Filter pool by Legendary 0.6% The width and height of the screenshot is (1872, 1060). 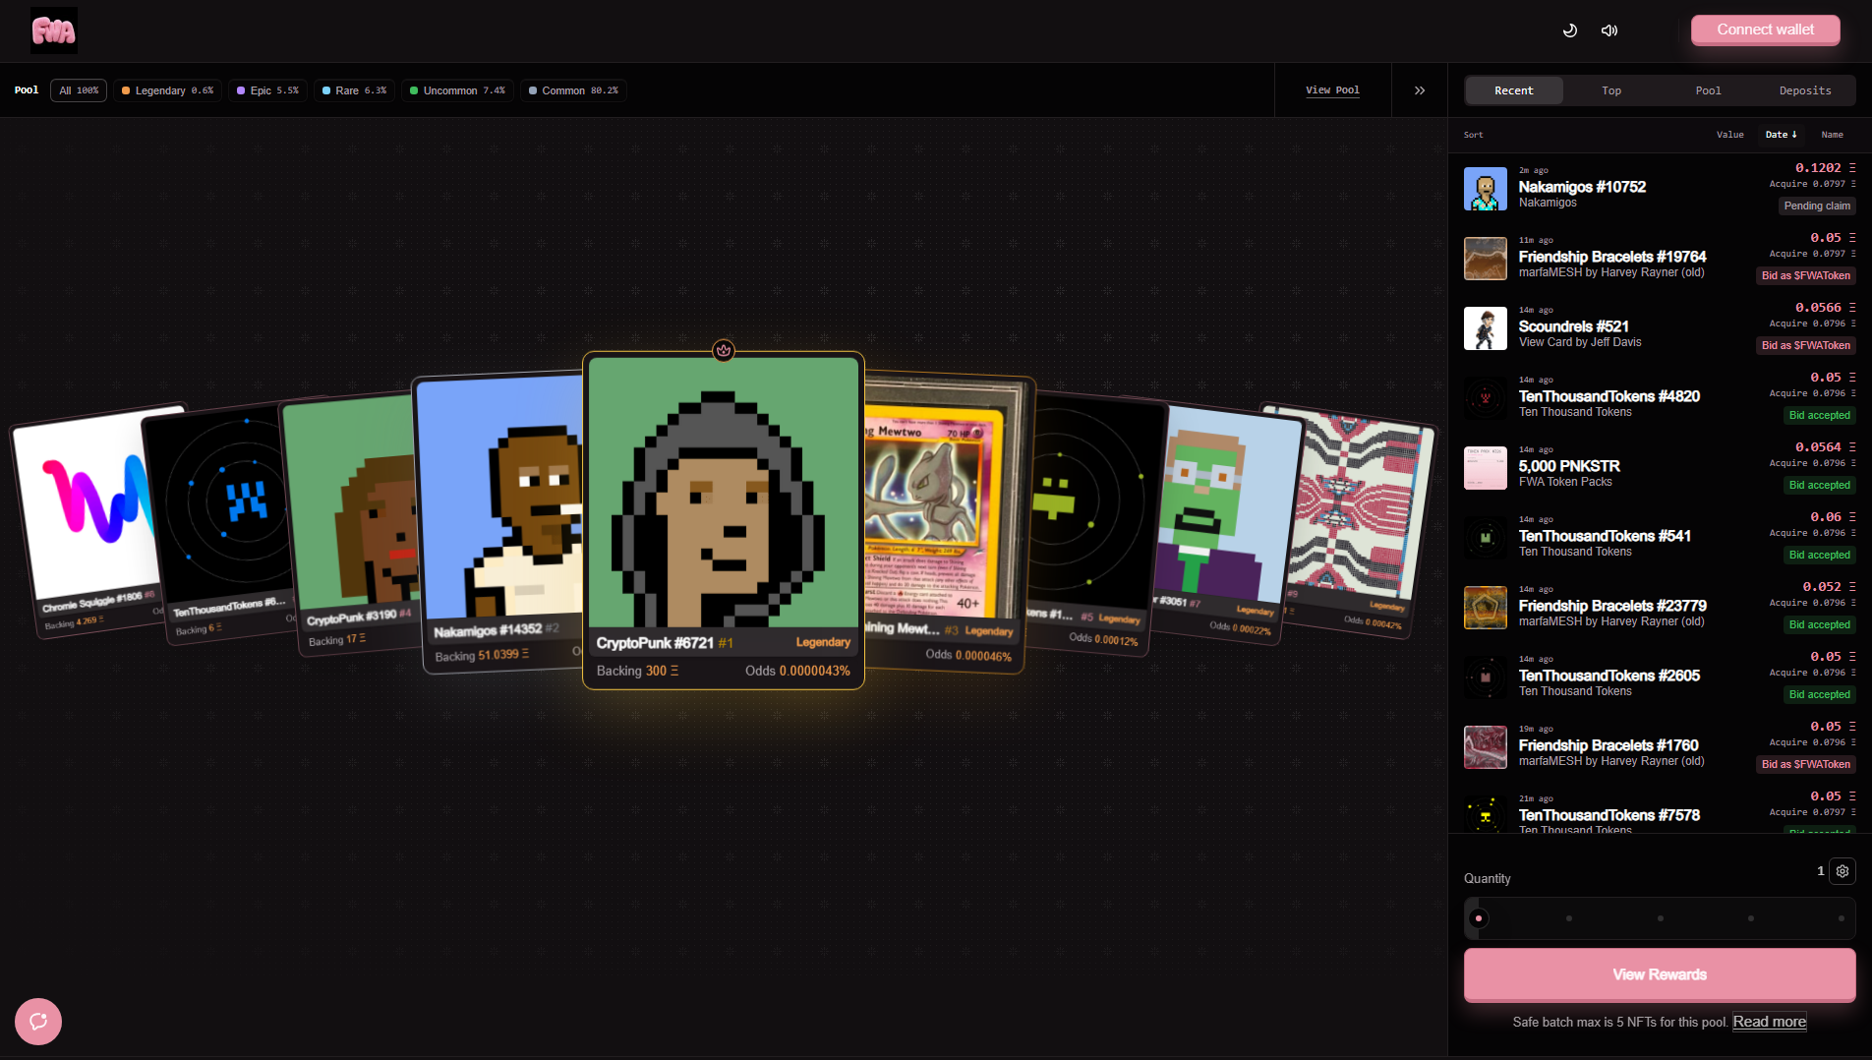point(167,90)
